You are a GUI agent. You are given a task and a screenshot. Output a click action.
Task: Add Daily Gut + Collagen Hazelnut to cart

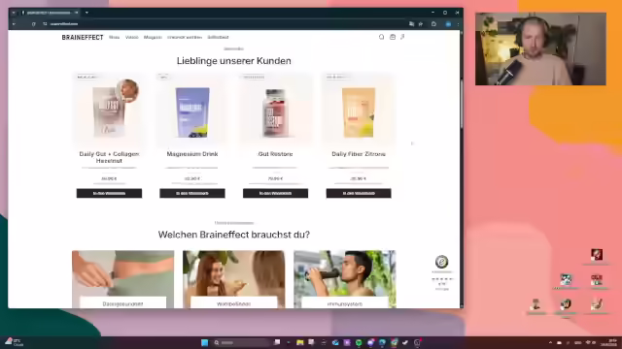[x=109, y=193]
